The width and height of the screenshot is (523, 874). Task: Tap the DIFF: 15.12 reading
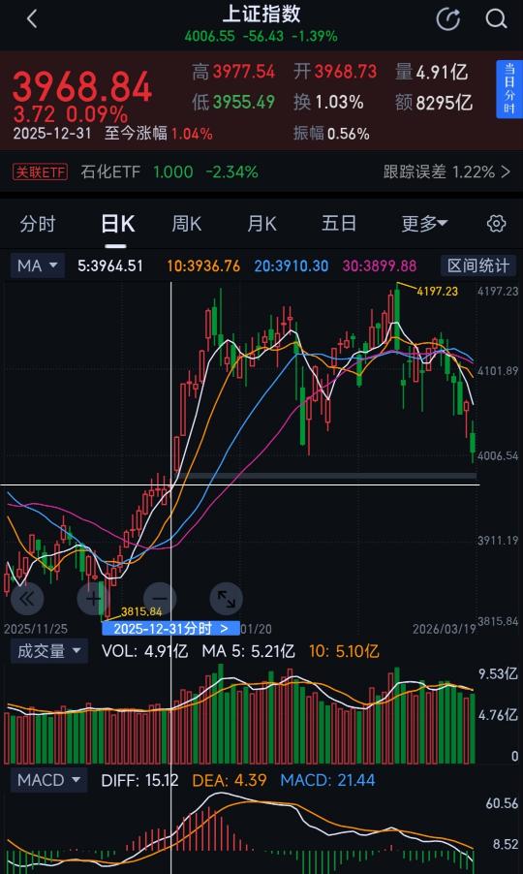[139, 780]
